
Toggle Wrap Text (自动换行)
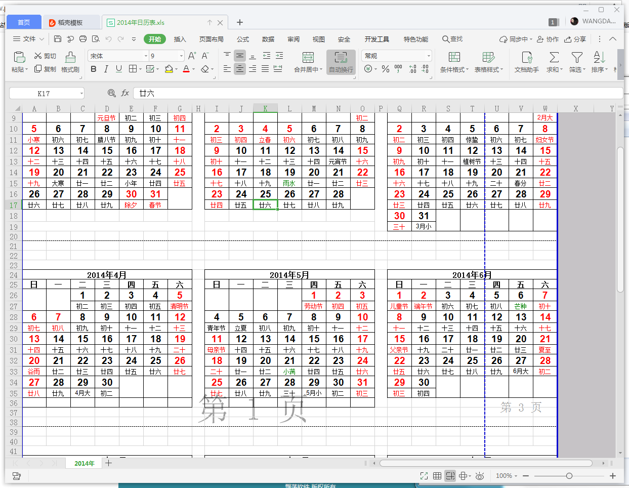coord(341,57)
